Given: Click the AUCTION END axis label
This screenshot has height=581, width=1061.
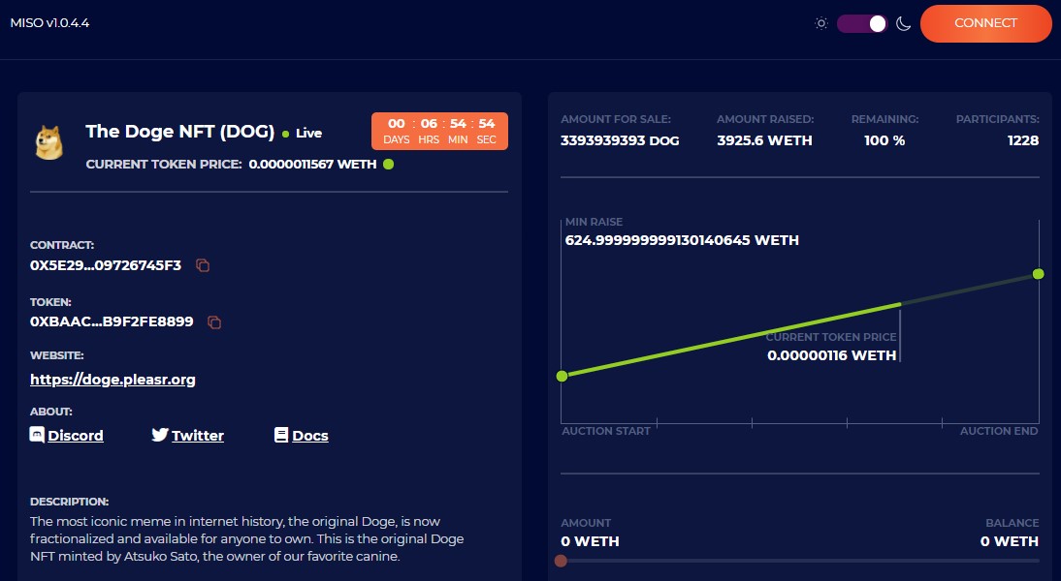Looking at the screenshot, I should coord(999,431).
